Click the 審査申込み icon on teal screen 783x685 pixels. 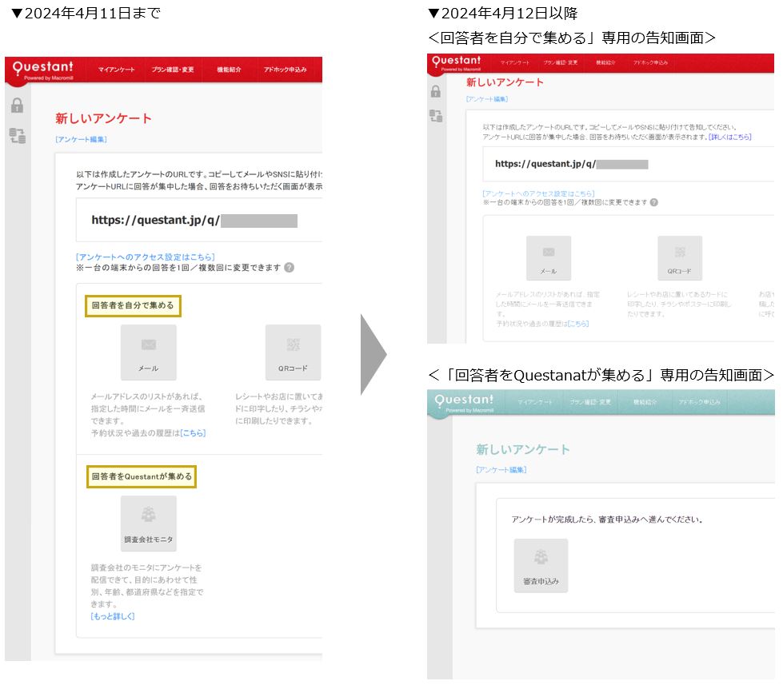(541, 564)
